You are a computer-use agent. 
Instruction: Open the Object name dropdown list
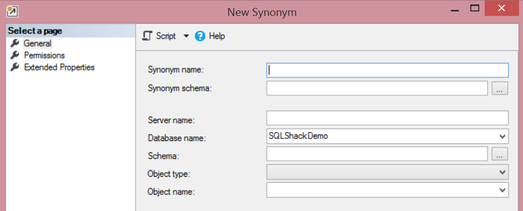click(x=501, y=190)
